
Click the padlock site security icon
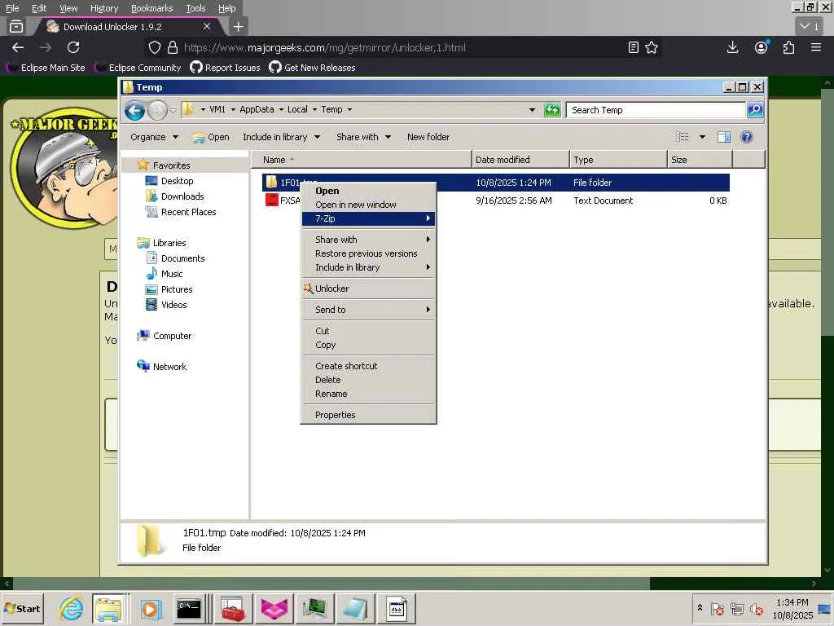173,47
